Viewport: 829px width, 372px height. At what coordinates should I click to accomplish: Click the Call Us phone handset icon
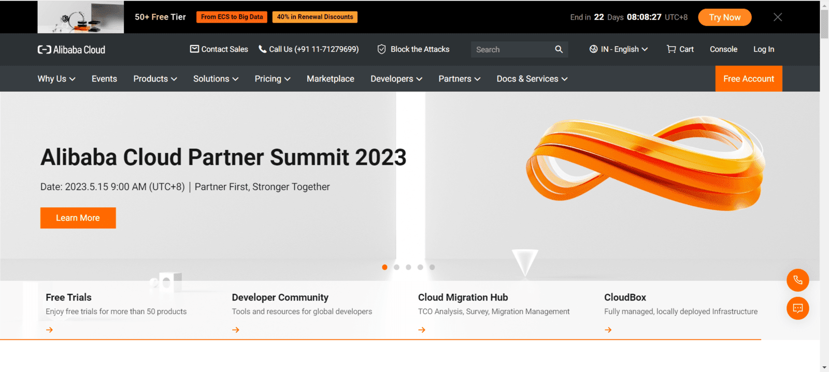click(x=262, y=49)
